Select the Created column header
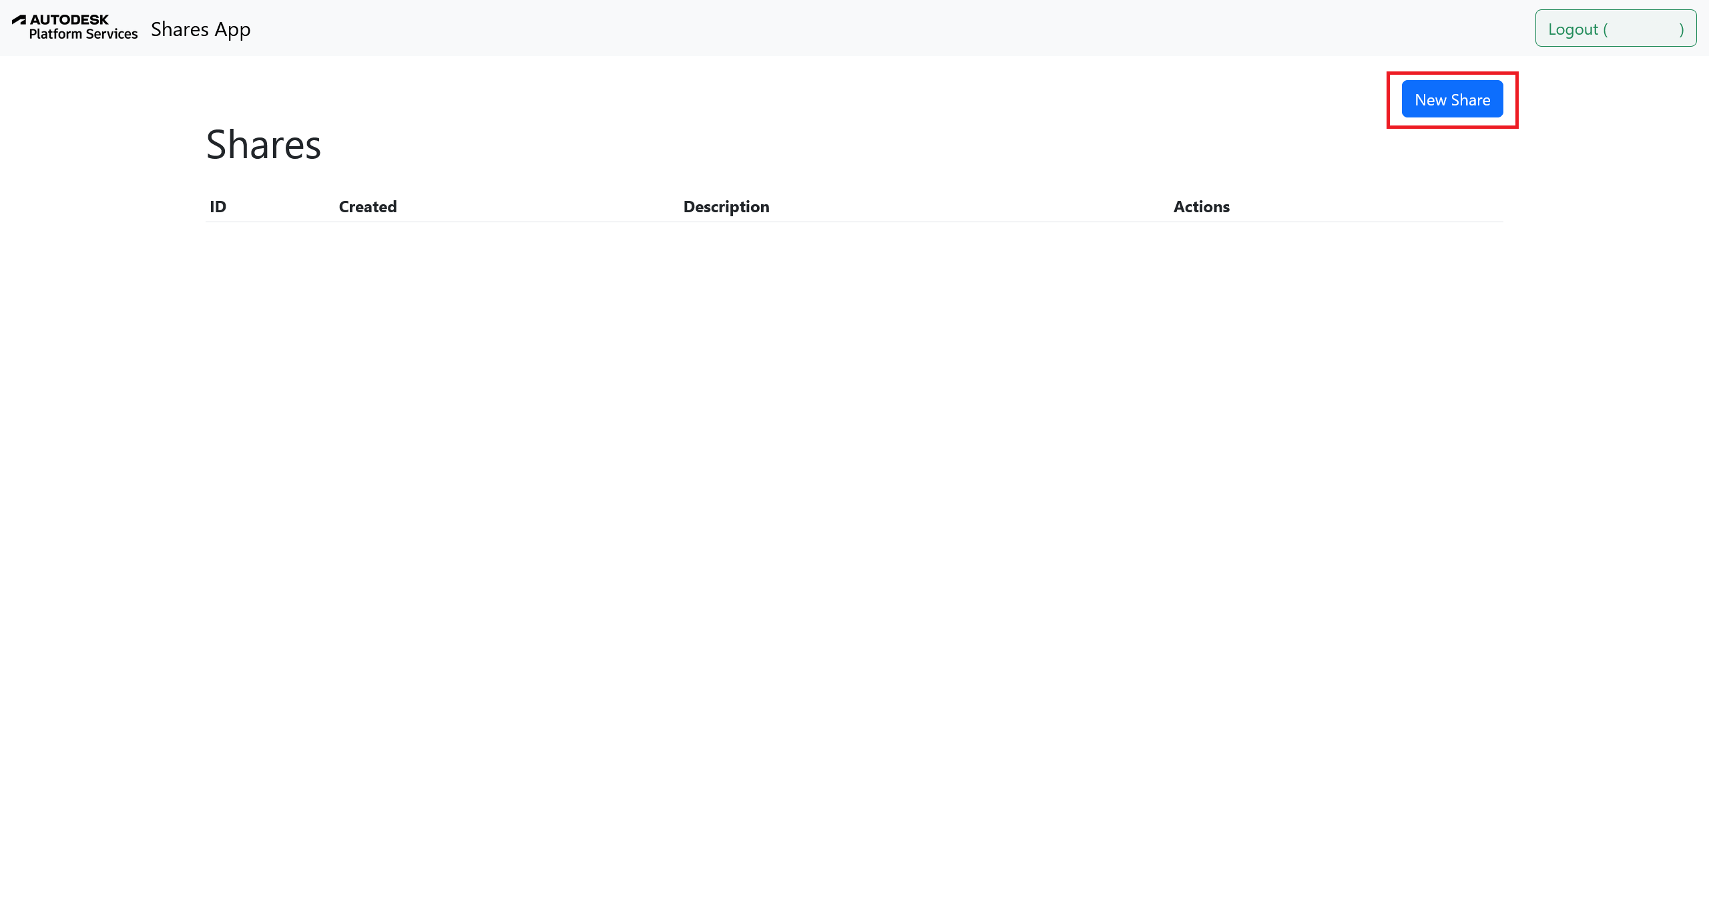Screen dimensions: 1709x907 [x=368, y=207]
